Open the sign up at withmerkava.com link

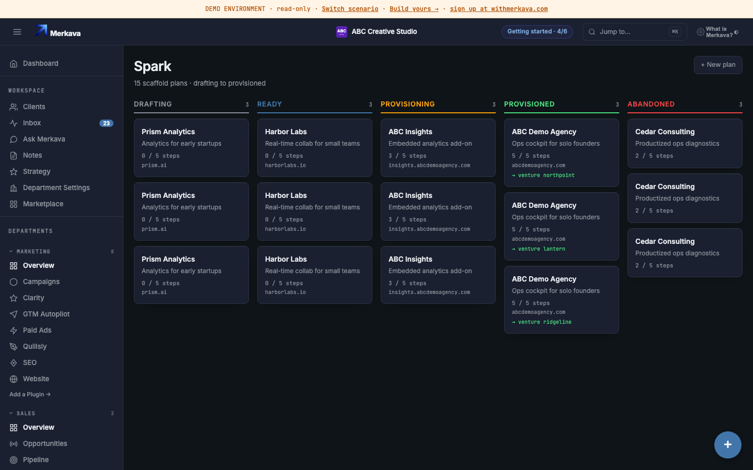[x=499, y=9]
